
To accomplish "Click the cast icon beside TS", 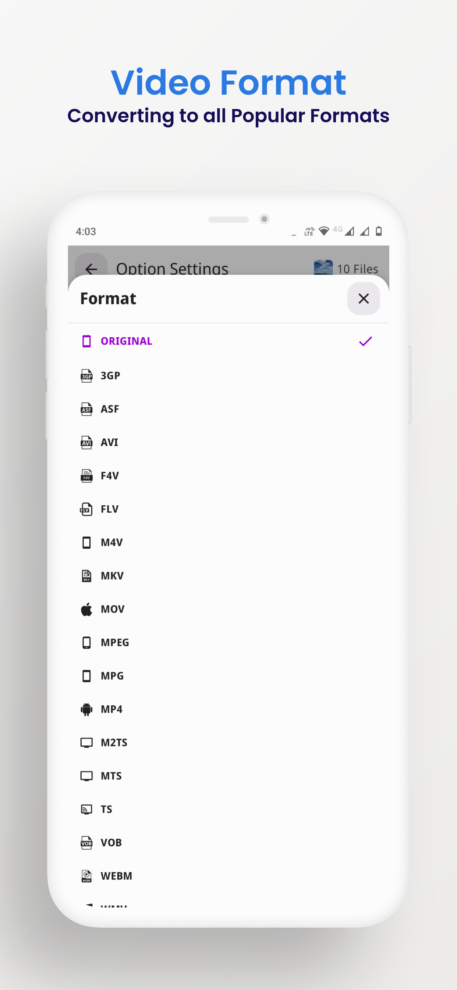I will [x=86, y=809].
